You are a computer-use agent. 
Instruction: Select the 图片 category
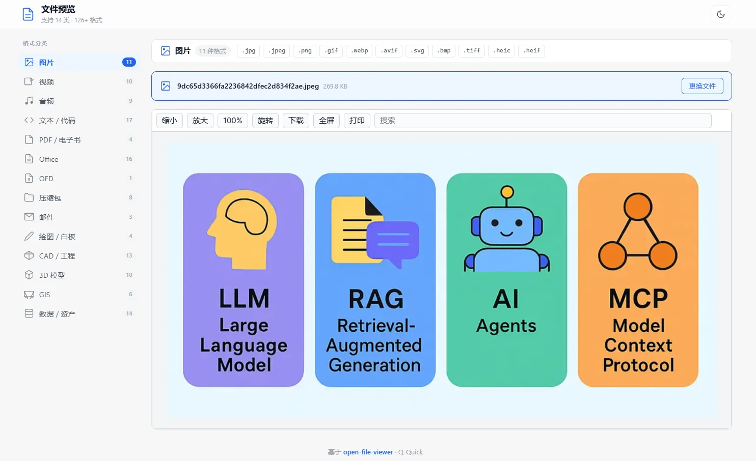79,62
